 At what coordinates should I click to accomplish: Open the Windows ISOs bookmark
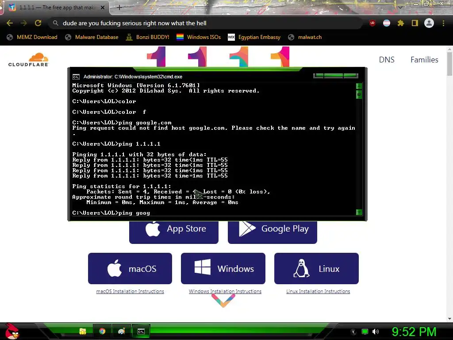[x=199, y=37]
